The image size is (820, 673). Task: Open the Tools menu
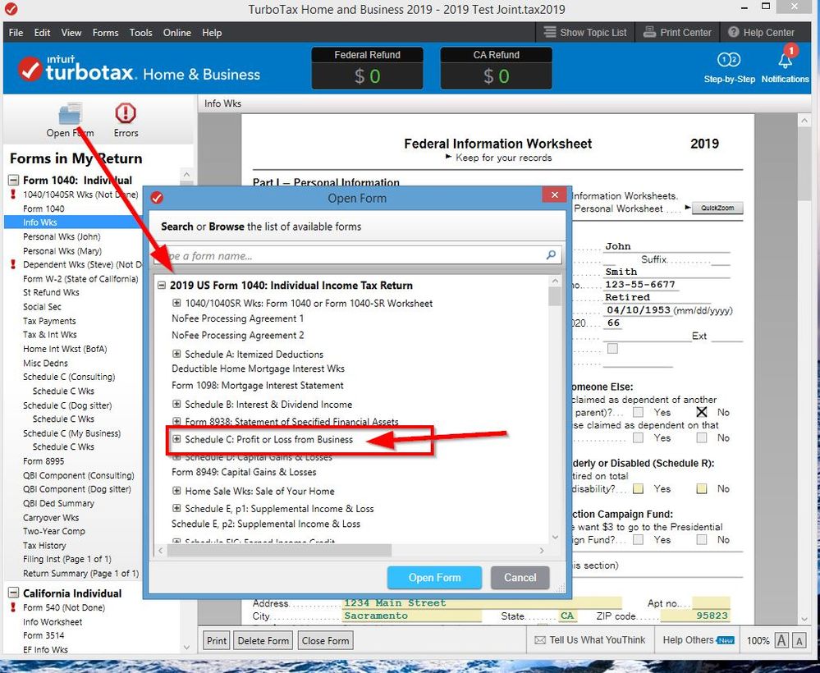tap(140, 33)
